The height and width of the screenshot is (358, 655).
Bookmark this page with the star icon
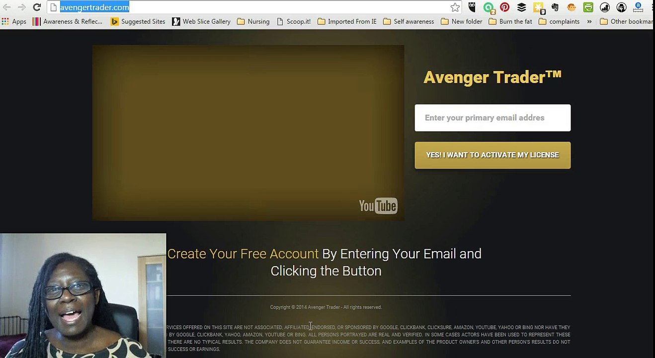pyautogui.click(x=455, y=7)
